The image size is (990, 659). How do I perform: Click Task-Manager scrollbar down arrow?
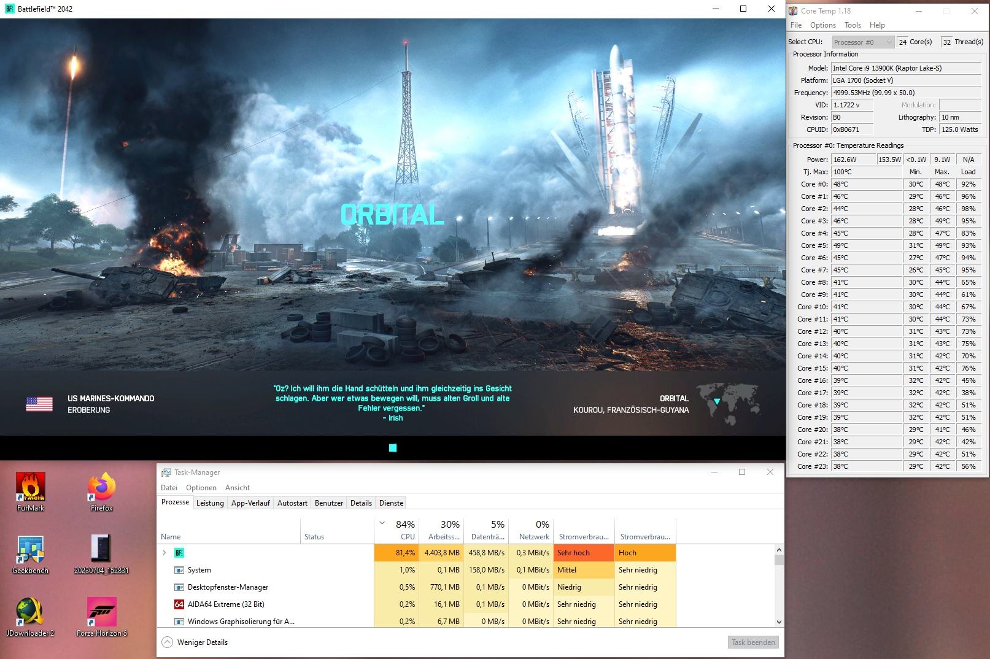tap(779, 622)
